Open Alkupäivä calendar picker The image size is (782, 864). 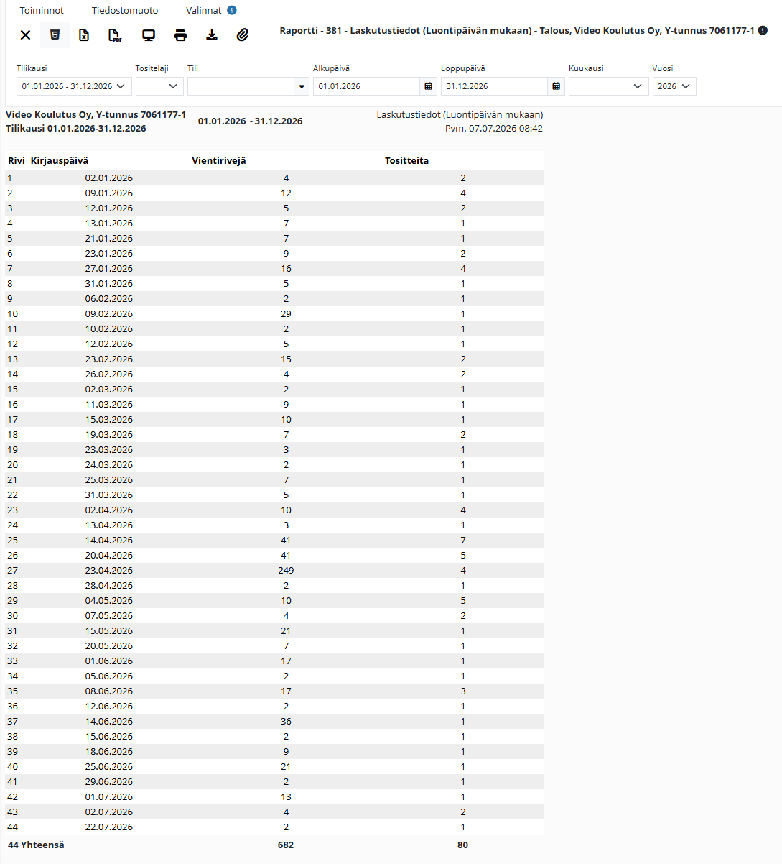click(429, 86)
